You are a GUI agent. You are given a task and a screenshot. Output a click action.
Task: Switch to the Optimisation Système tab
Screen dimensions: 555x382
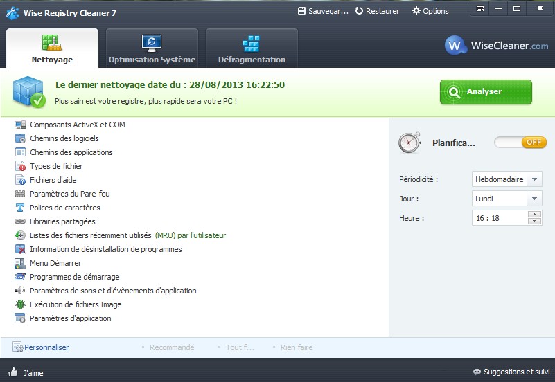click(152, 48)
